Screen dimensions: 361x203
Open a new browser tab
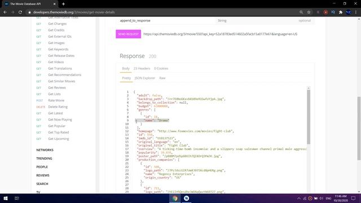(x=63, y=4)
